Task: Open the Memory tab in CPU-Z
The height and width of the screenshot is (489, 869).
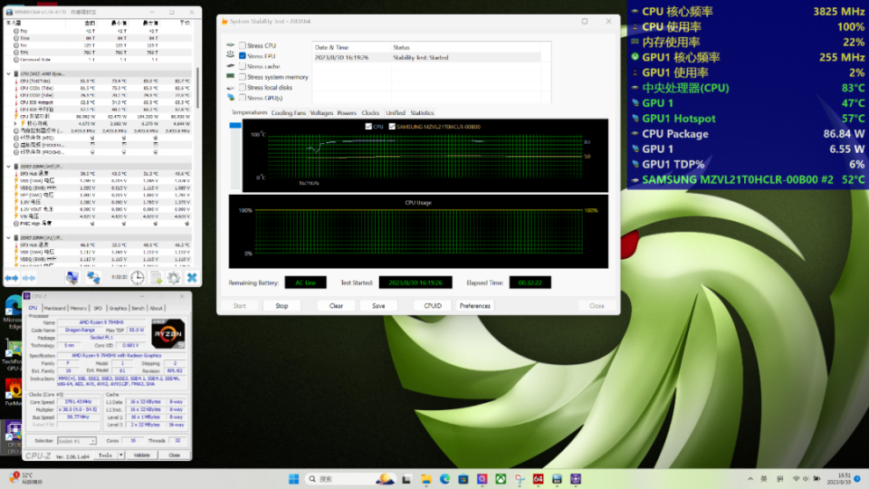Action: pyautogui.click(x=79, y=308)
